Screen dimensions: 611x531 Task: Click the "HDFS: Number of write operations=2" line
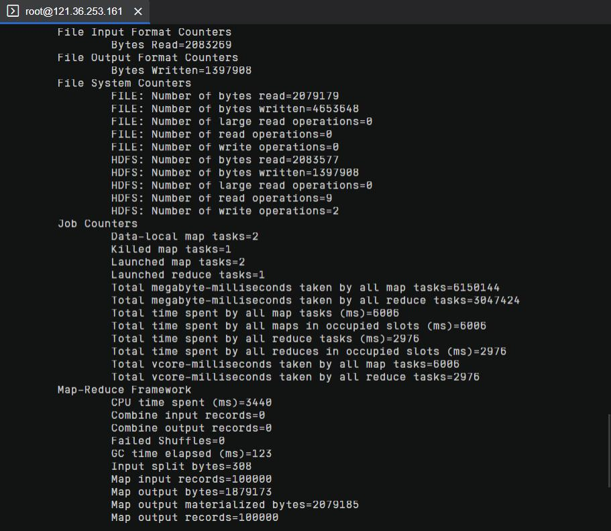coord(225,211)
